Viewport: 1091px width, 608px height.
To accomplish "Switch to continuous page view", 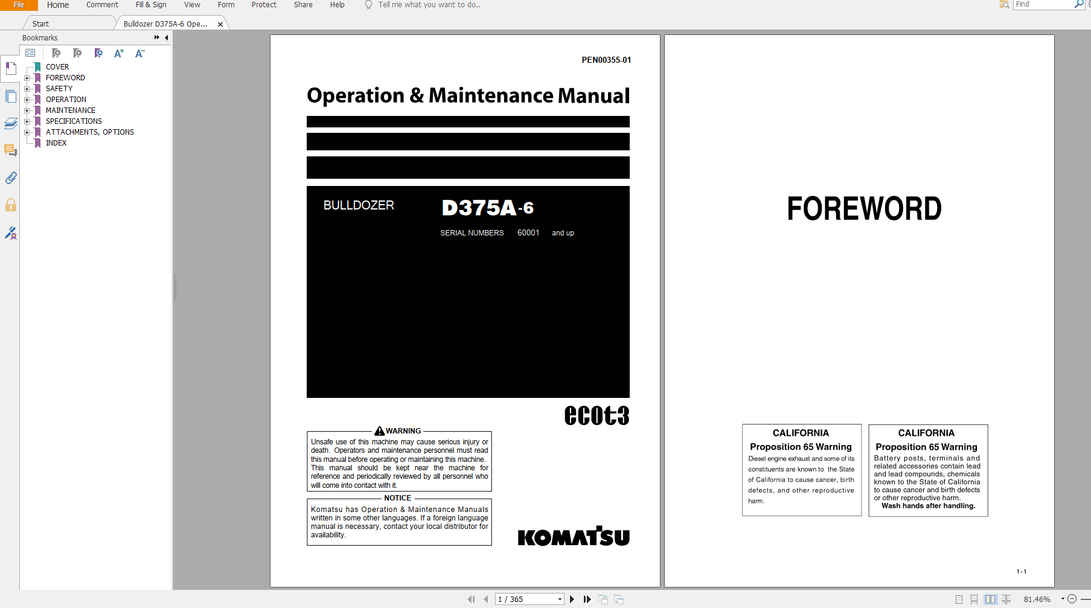I will (x=974, y=599).
